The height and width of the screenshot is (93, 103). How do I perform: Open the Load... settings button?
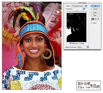coord(95,13)
